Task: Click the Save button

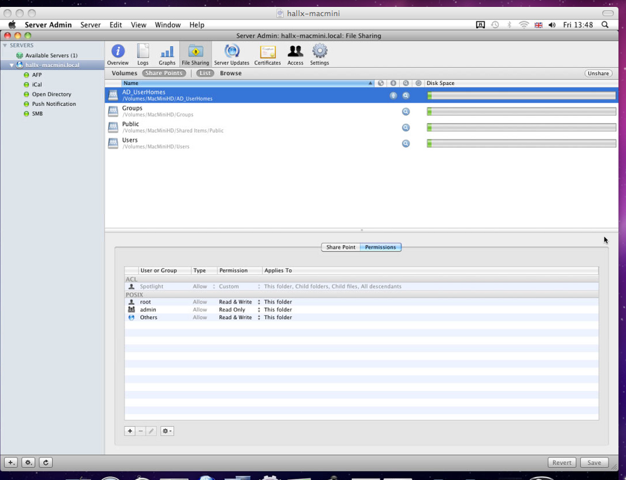Action: tap(594, 462)
